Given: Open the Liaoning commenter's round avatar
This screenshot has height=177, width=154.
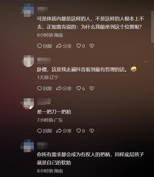Looking at the screenshot, I should tap(28, 61).
